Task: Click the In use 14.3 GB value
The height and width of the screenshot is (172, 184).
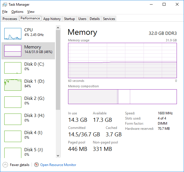Action: (x=77, y=120)
